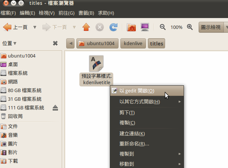Navigate to kdenlive in path bar
228x168 pixels.
coord(133,43)
